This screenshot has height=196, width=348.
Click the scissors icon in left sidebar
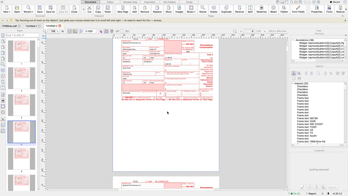coord(3,119)
